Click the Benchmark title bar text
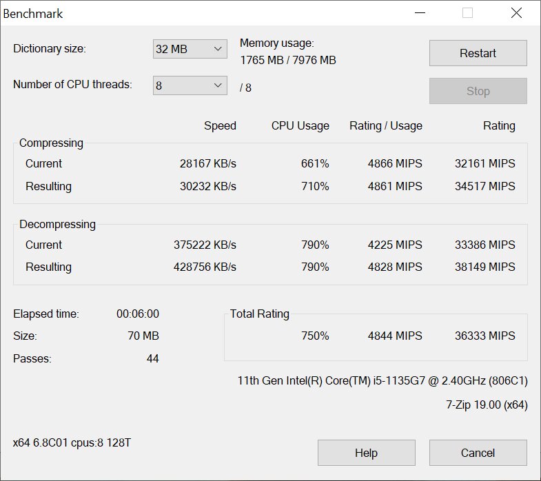The image size is (541, 481). point(32,13)
